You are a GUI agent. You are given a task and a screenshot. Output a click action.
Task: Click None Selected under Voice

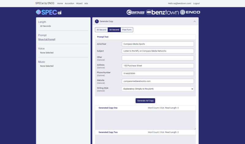coord(47,53)
